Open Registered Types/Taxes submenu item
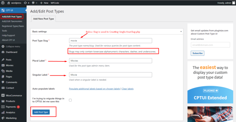This screenshot has height=122, width=236. [x=13, y=26]
